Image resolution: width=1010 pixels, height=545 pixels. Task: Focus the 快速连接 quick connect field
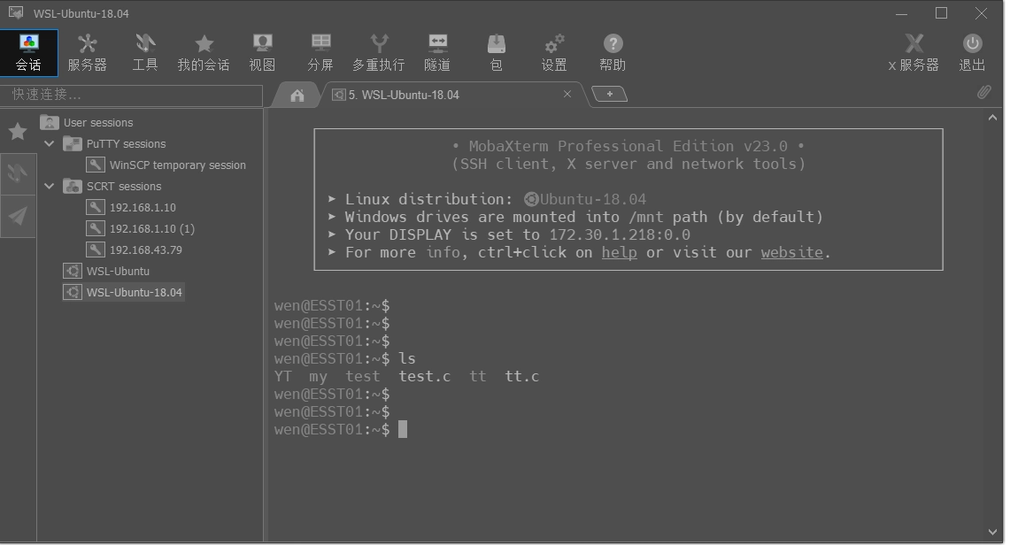(x=131, y=95)
